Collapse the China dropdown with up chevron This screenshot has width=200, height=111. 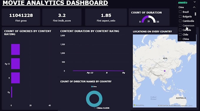[194, 7]
